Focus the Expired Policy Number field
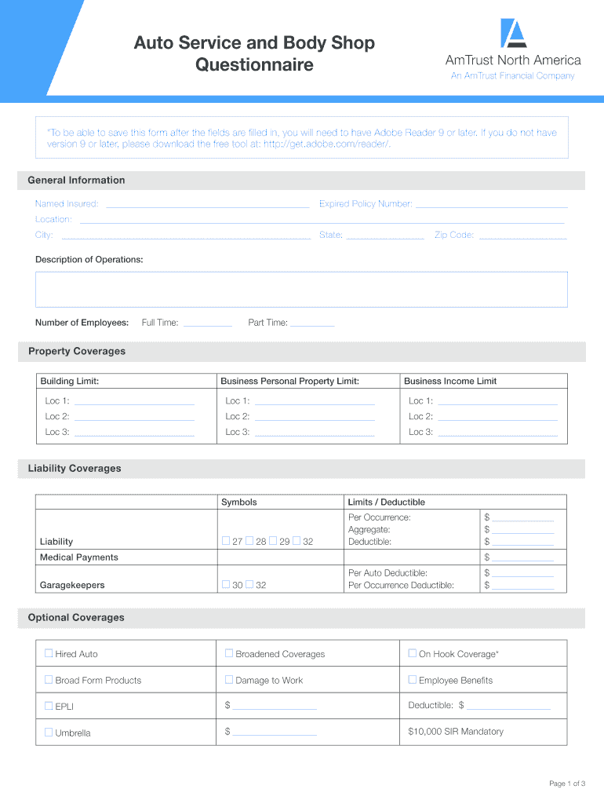This screenshot has width=604, height=804. [491, 203]
